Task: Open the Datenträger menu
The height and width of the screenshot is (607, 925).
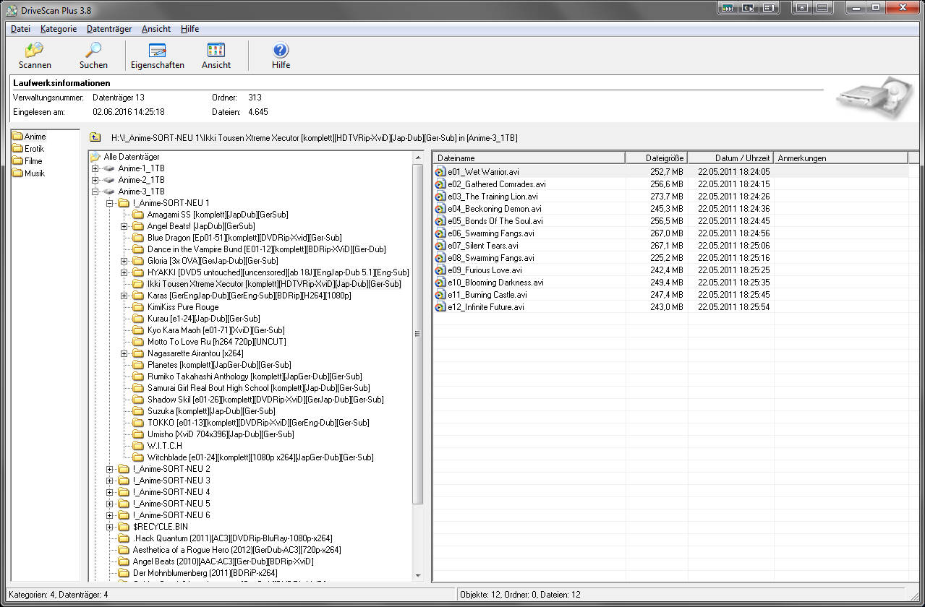Action: 108,29
